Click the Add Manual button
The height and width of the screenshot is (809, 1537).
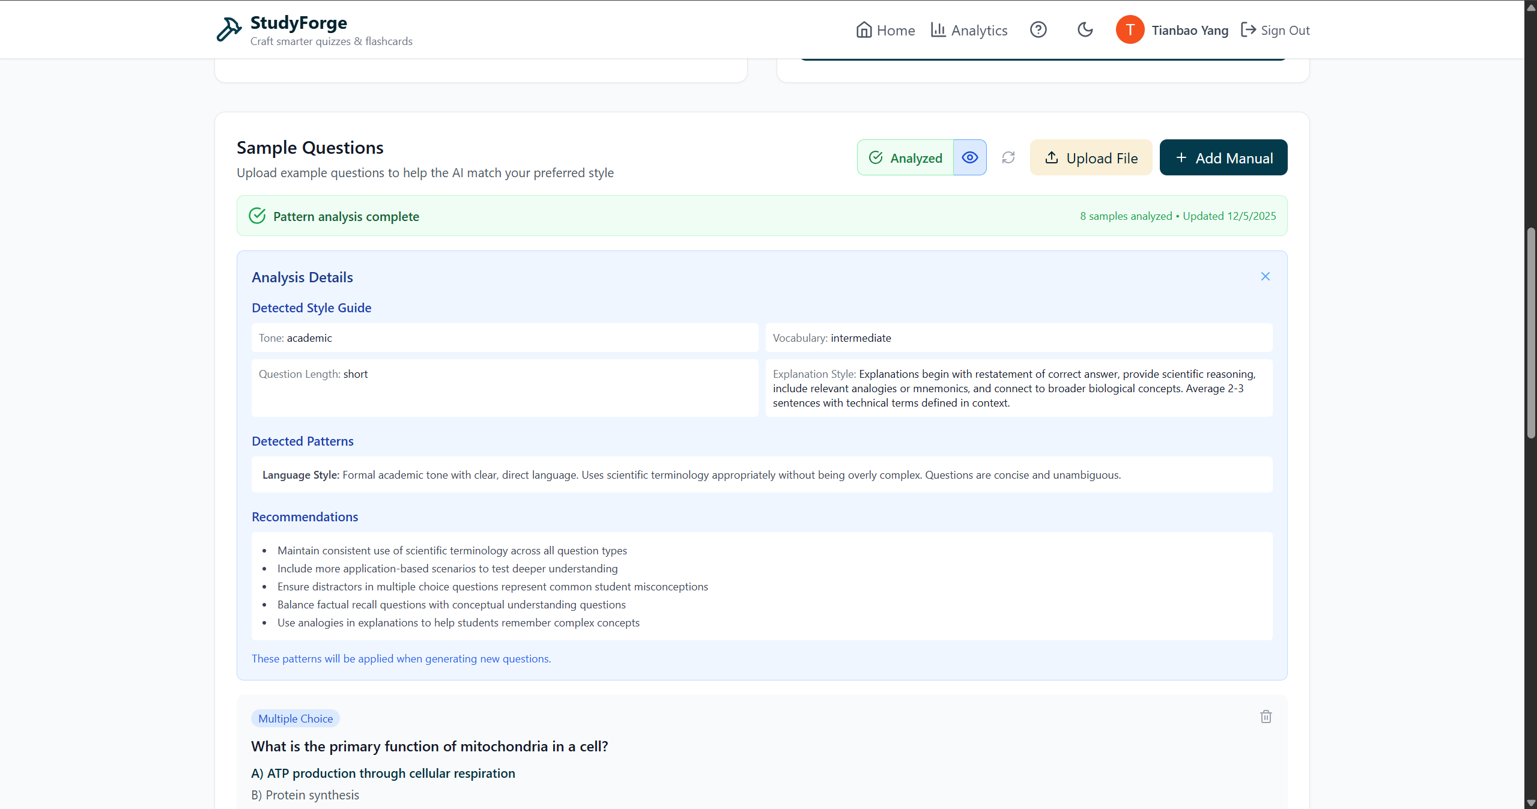point(1223,157)
